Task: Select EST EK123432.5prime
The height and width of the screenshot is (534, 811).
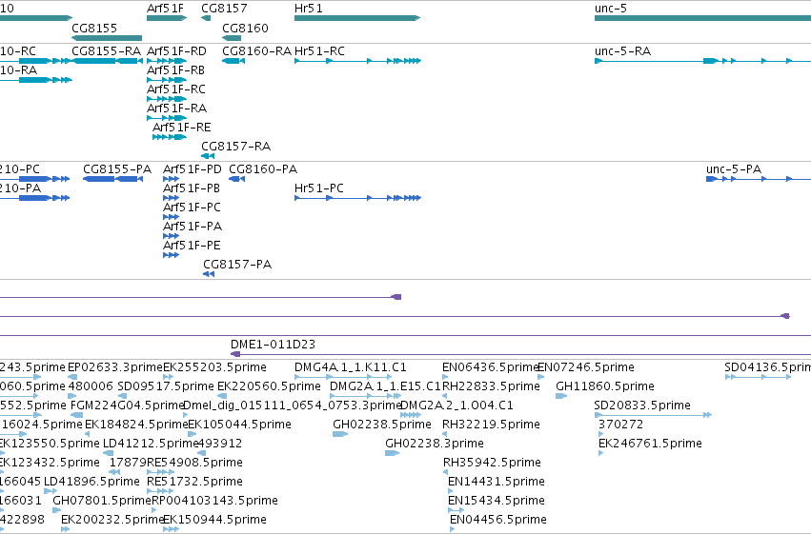Action: click(x=49, y=463)
